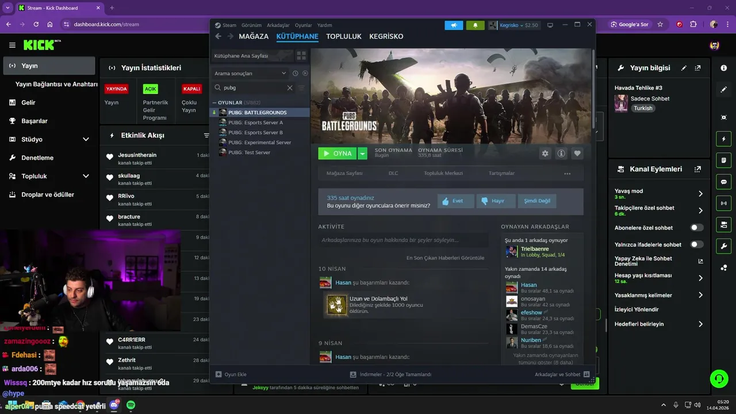Open Mağaza Sayfası link

click(344, 173)
